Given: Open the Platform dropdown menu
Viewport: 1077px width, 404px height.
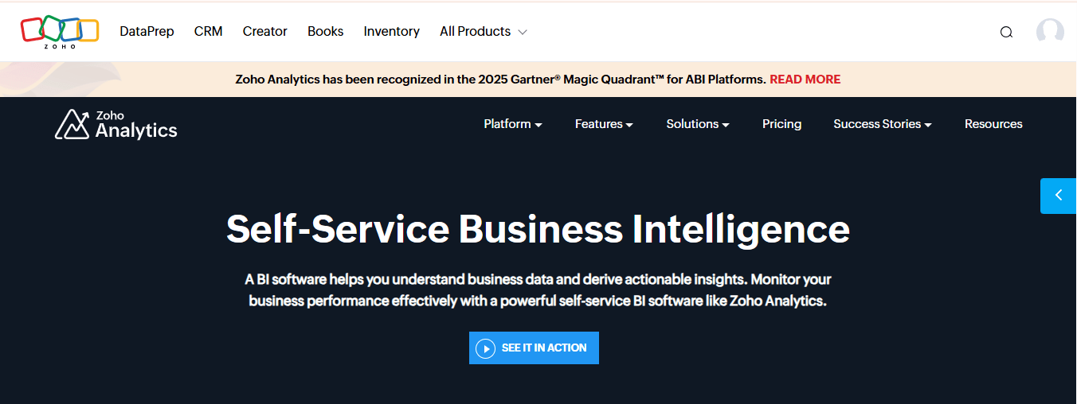Looking at the screenshot, I should point(512,124).
